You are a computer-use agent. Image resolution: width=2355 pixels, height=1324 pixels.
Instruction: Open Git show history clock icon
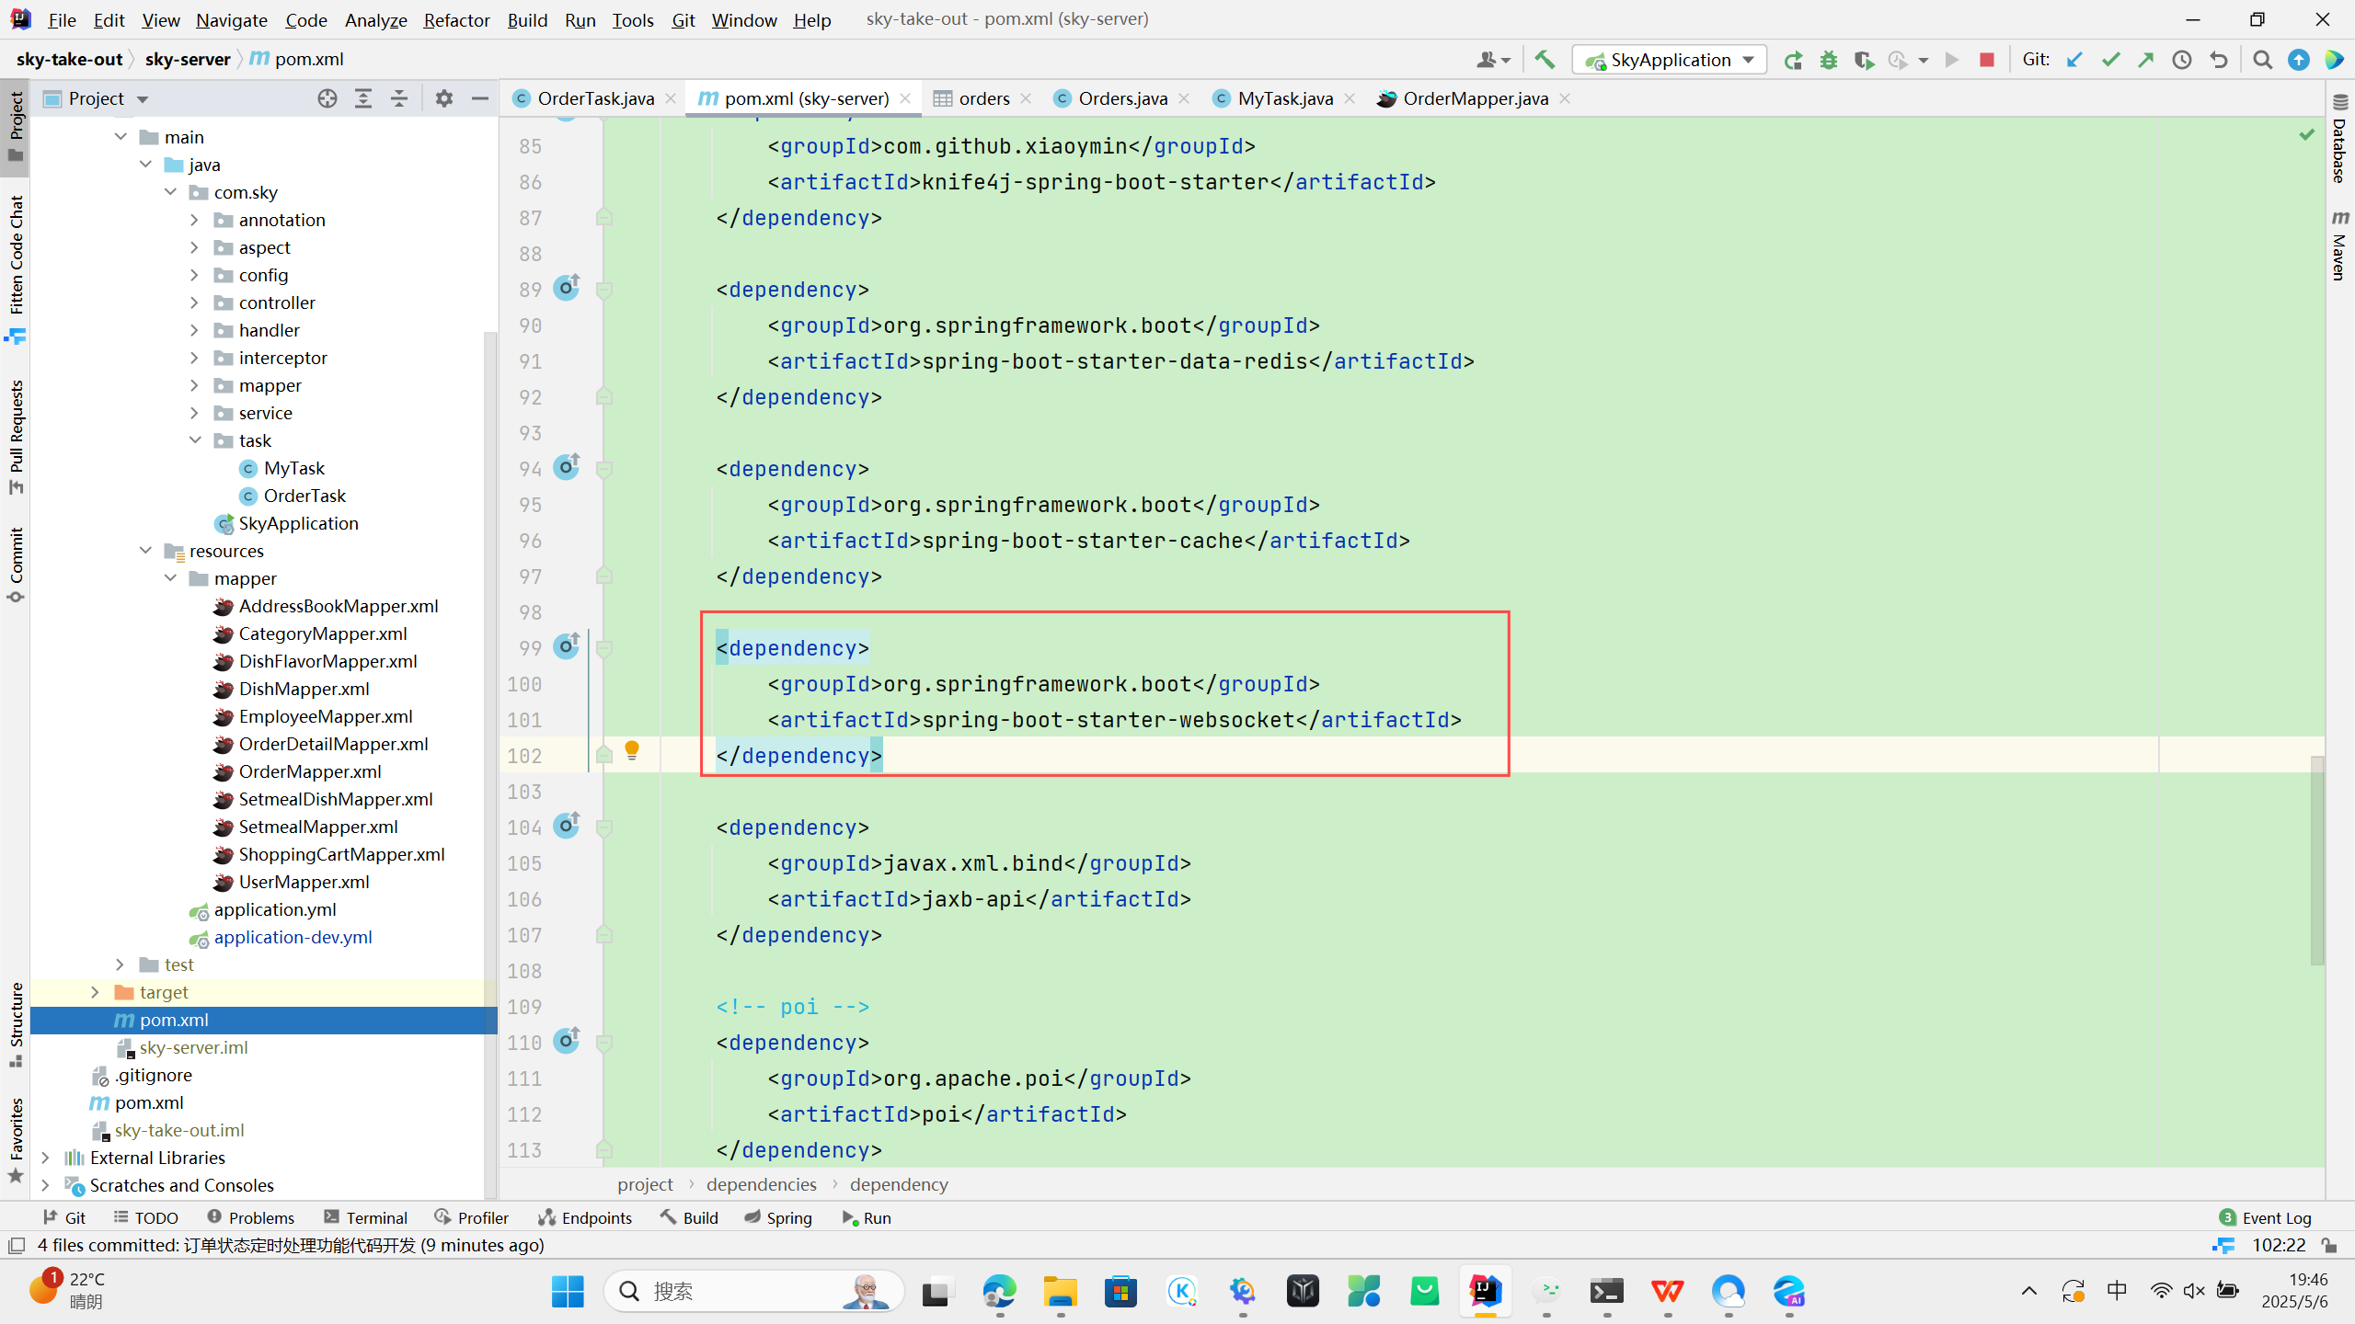point(2181,60)
